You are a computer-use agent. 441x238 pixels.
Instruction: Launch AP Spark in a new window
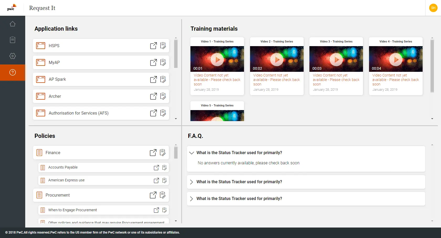[153, 79]
